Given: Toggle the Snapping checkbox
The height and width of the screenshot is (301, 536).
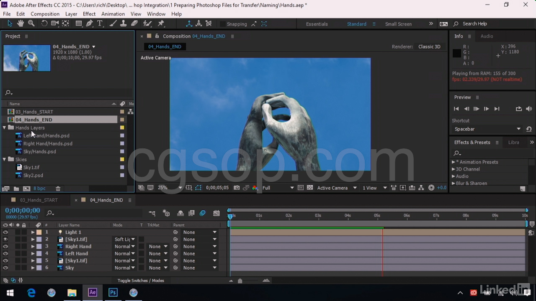Looking at the screenshot, I should (x=223, y=24).
